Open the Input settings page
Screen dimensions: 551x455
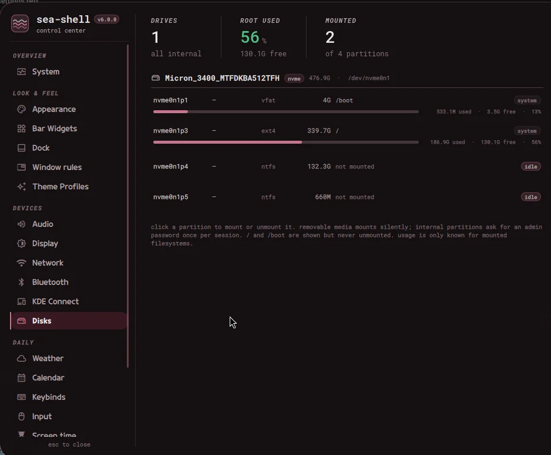coord(69,416)
